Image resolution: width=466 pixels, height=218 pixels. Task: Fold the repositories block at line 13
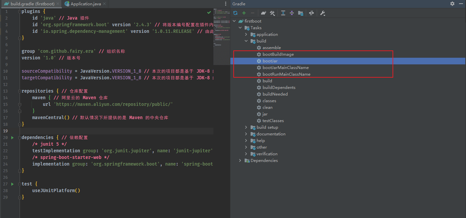(x=20, y=91)
